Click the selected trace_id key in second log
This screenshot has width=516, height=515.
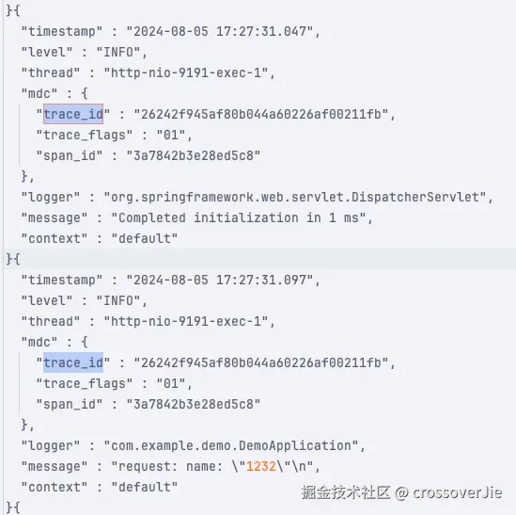pos(73,362)
